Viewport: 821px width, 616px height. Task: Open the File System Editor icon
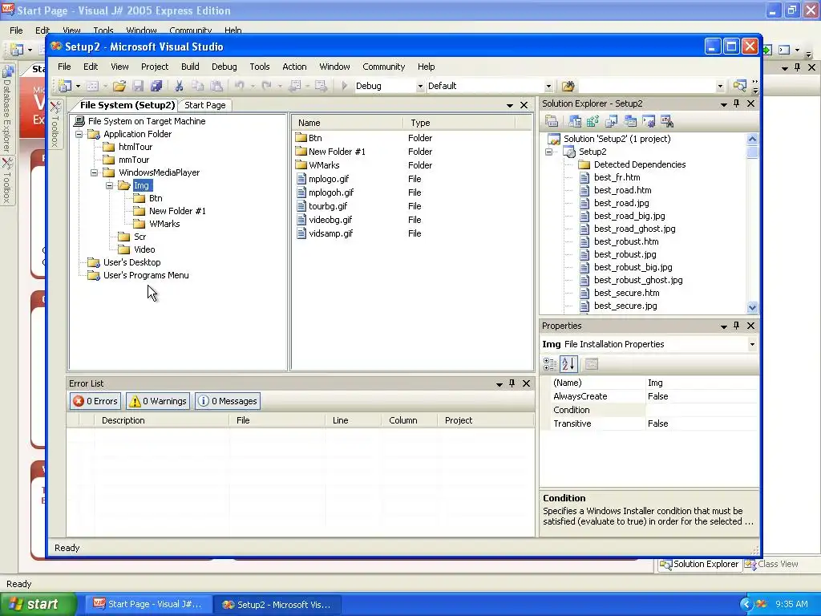[x=574, y=122]
